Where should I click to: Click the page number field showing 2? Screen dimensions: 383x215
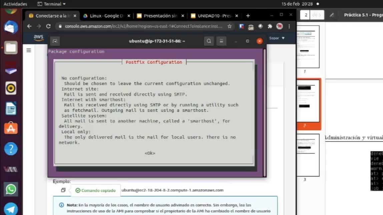(306, 15)
